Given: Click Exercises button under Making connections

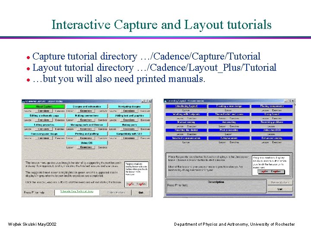Looking at the screenshot, I should 86,120.
